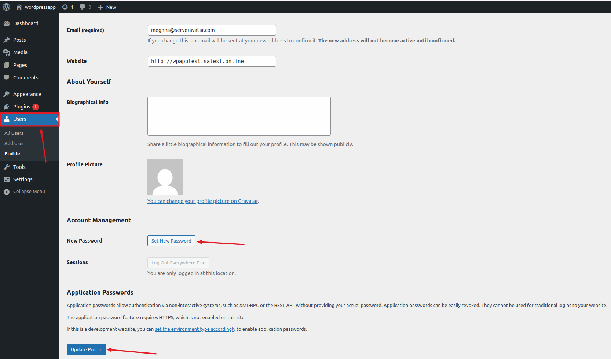
Task: Open the Pages section
Action: click(x=19, y=65)
